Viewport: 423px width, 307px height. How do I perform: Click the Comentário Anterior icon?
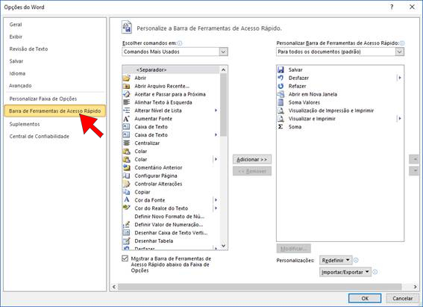tap(126, 167)
